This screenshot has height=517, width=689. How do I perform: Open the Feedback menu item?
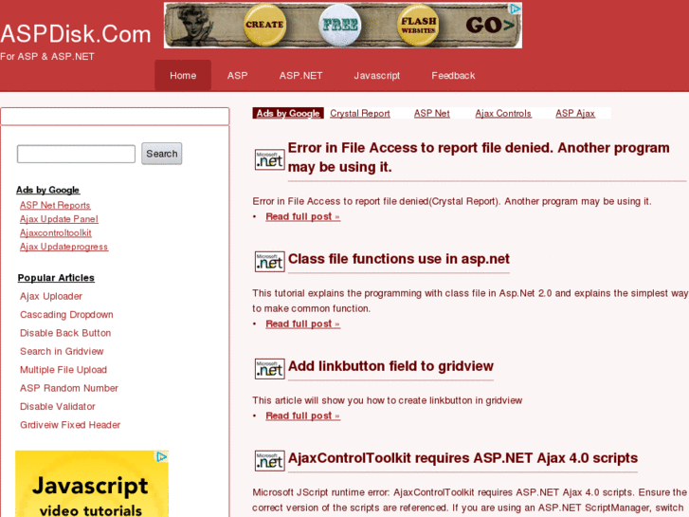453,76
